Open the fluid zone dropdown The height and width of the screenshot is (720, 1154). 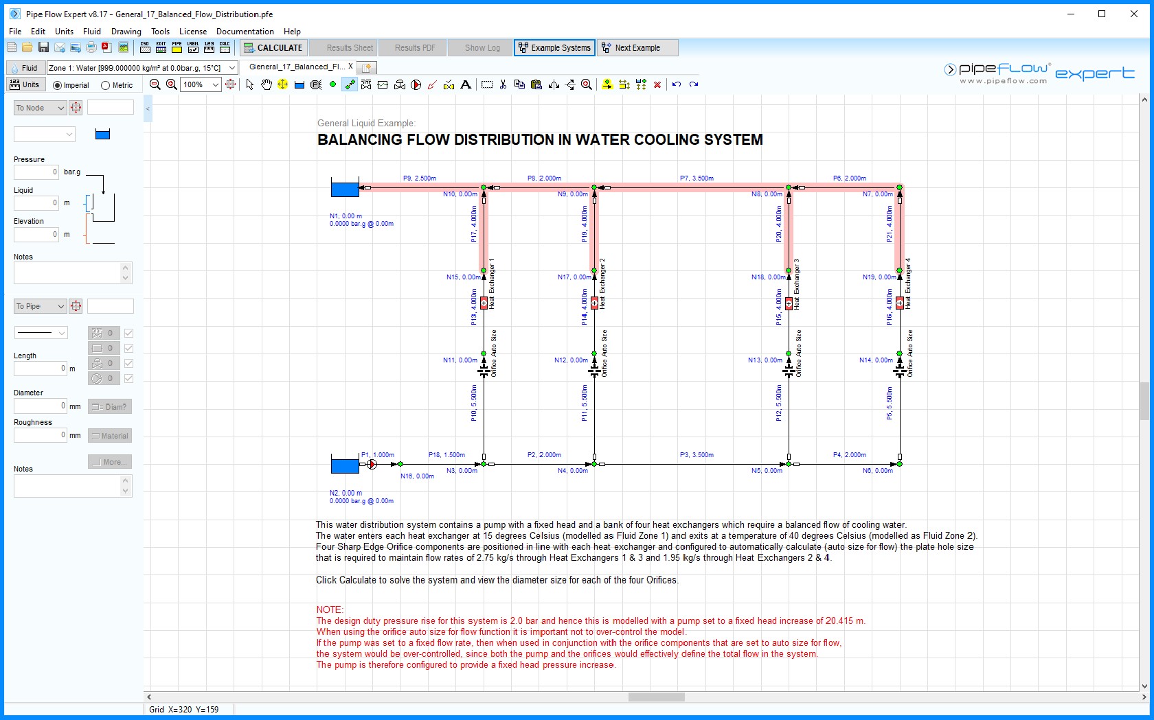click(231, 67)
